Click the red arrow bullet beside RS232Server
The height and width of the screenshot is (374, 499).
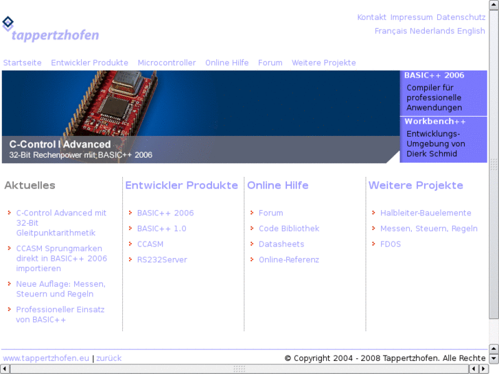point(130,259)
